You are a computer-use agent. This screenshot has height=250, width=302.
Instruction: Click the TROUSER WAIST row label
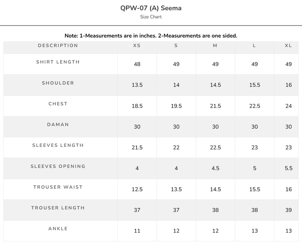pyautogui.click(x=58, y=187)
